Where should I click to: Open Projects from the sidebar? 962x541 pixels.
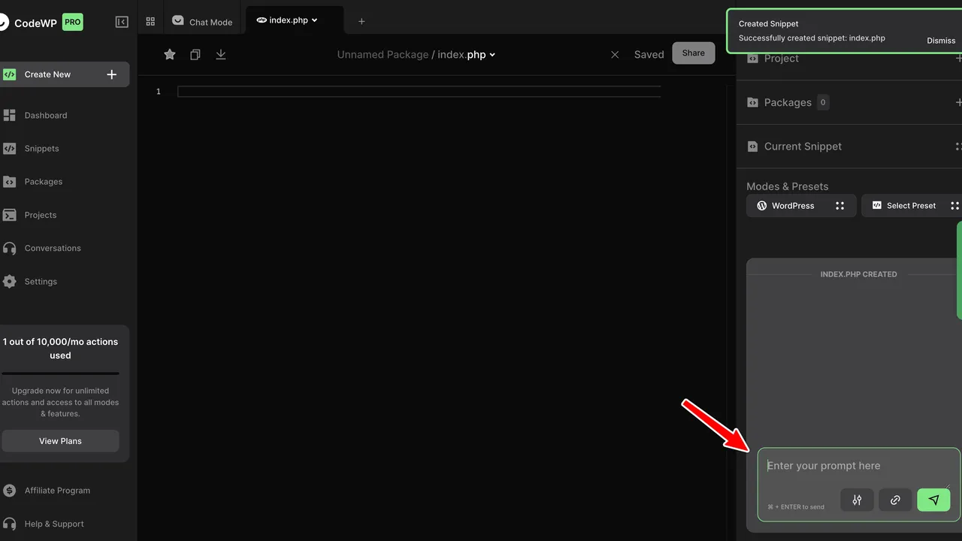(x=41, y=215)
